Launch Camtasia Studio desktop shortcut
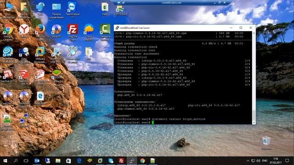The width and height of the screenshot is (294, 165). 105,32
